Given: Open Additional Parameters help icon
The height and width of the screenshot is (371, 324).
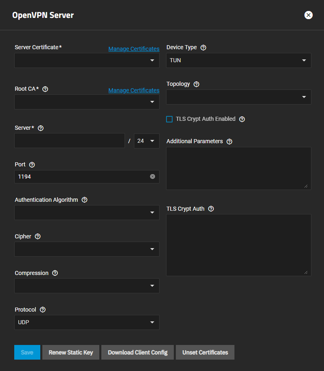Looking at the screenshot, I should 229,142.
